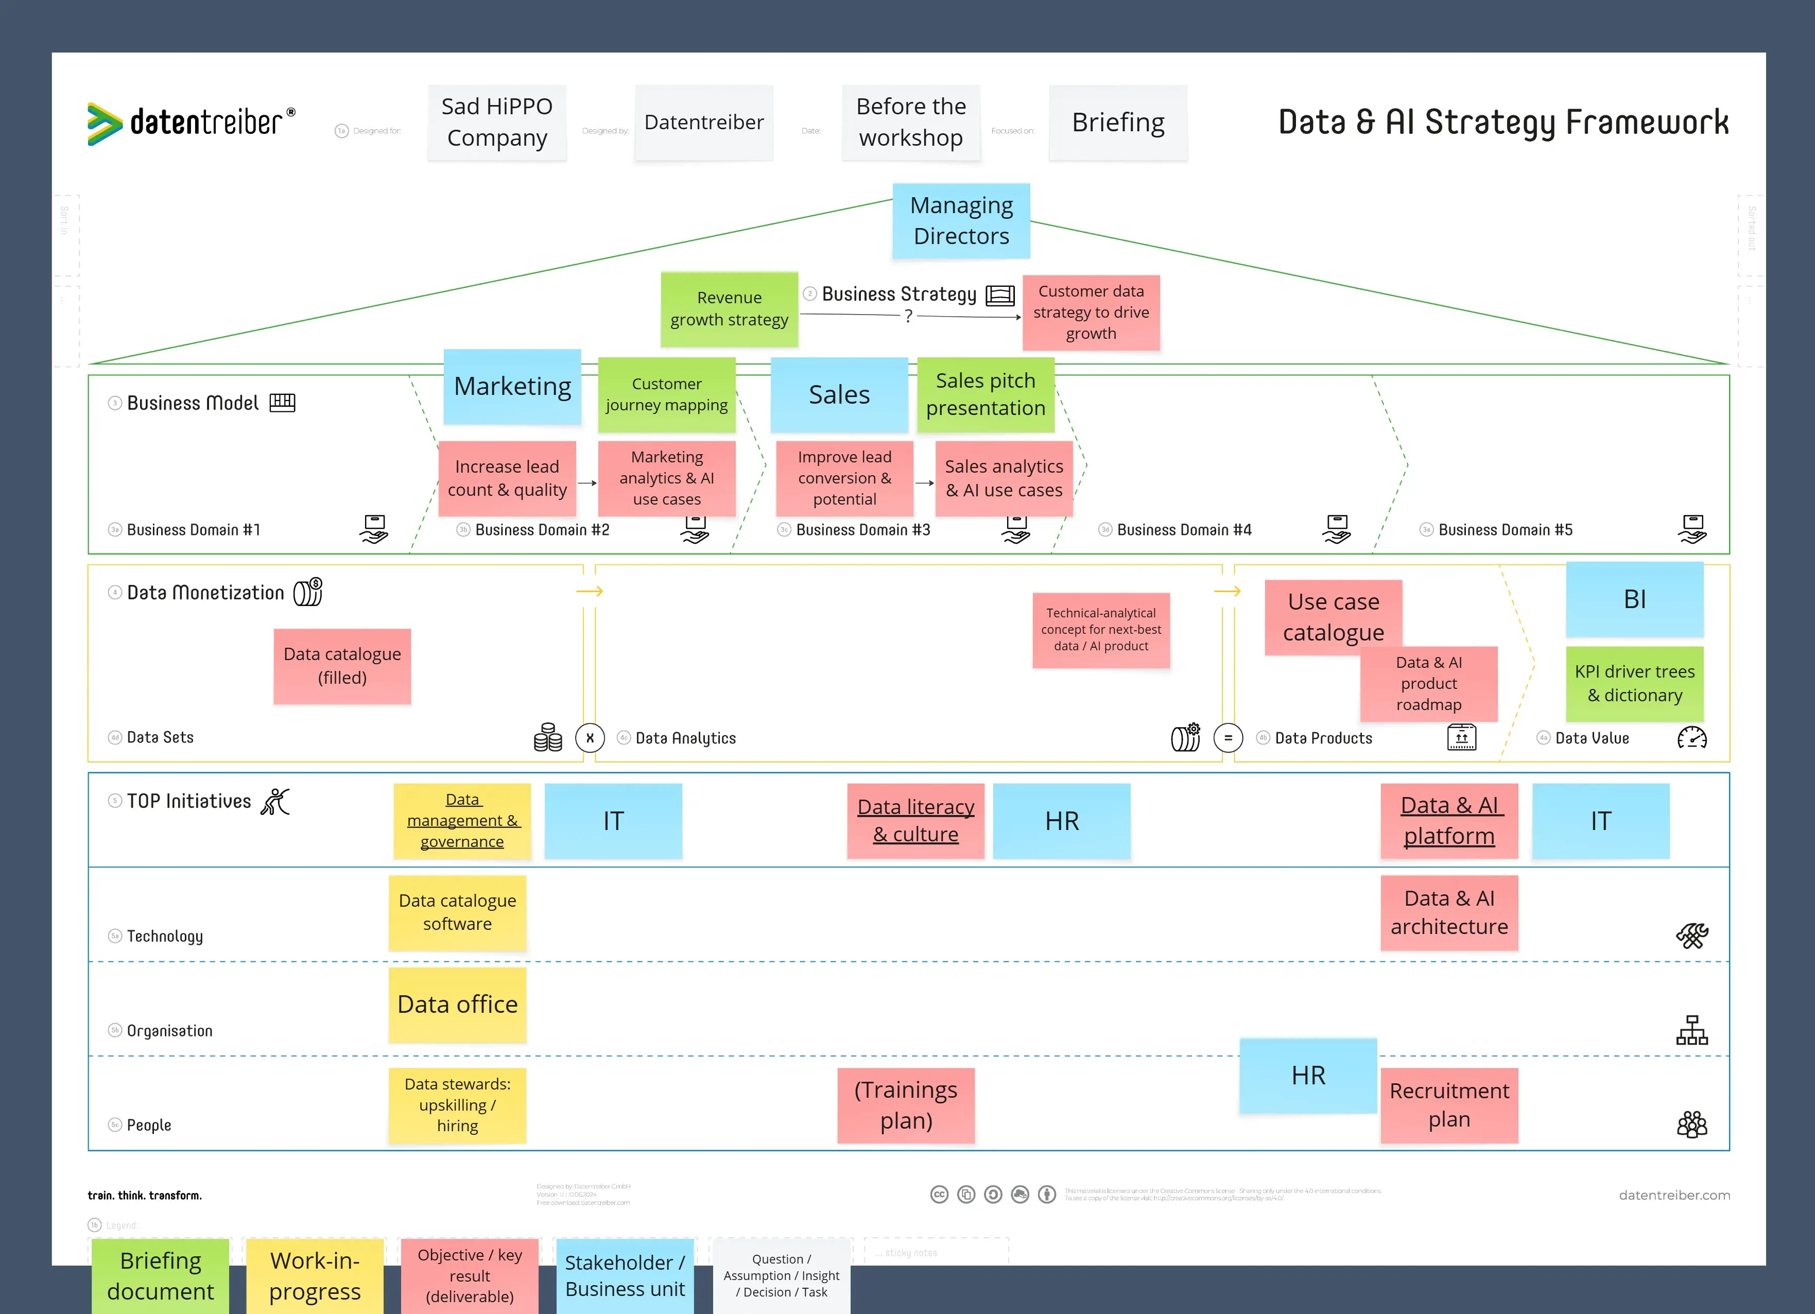Click the Creative Commons CC icon
Screen dimensions: 1815x1314
pyautogui.click(x=940, y=1195)
